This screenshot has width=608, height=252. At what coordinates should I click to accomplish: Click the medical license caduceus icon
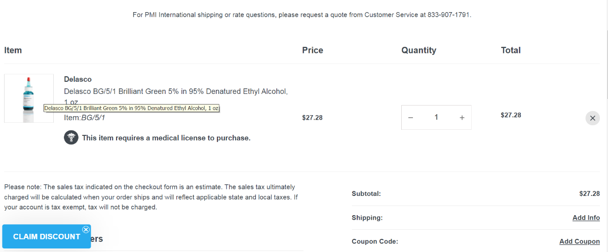71,137
